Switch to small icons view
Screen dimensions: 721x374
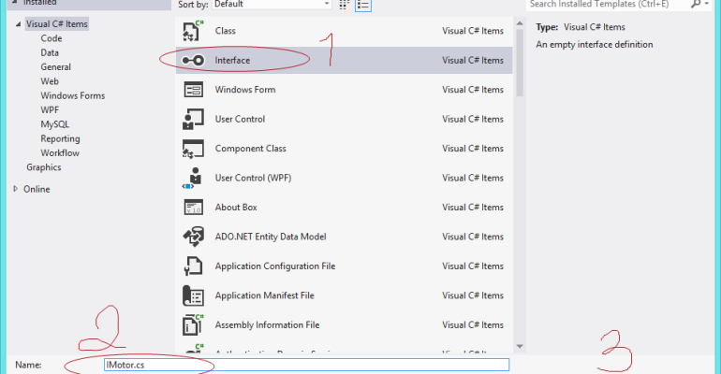(x=344, y=5)
